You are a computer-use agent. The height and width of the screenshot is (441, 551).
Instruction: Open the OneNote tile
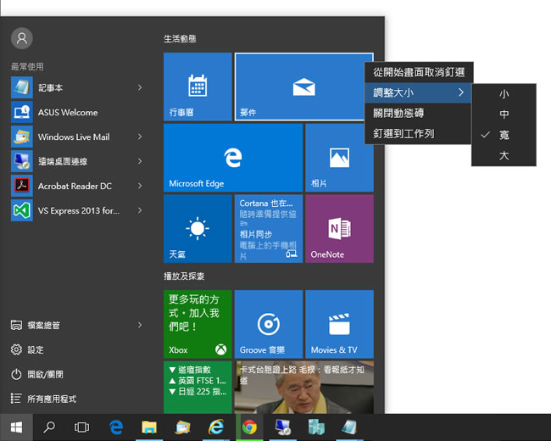click(x=339, y=228)
